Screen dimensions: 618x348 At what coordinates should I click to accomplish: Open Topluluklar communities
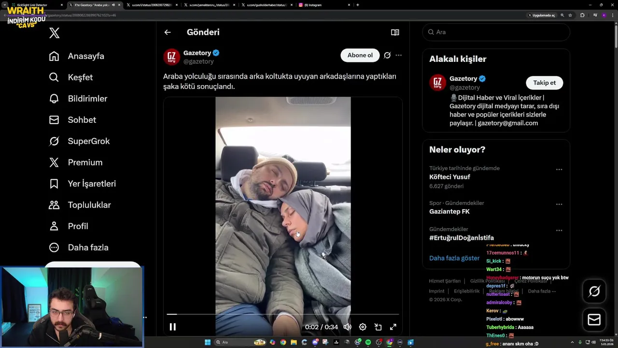[80, 205]
